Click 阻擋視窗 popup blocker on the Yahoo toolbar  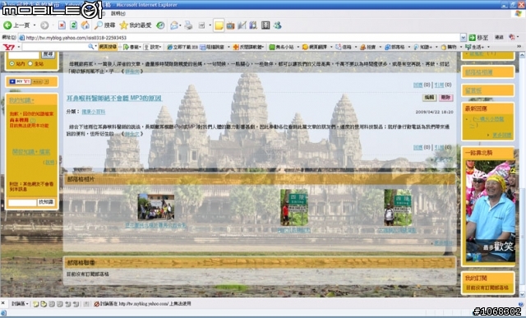(x=212, y=47)
